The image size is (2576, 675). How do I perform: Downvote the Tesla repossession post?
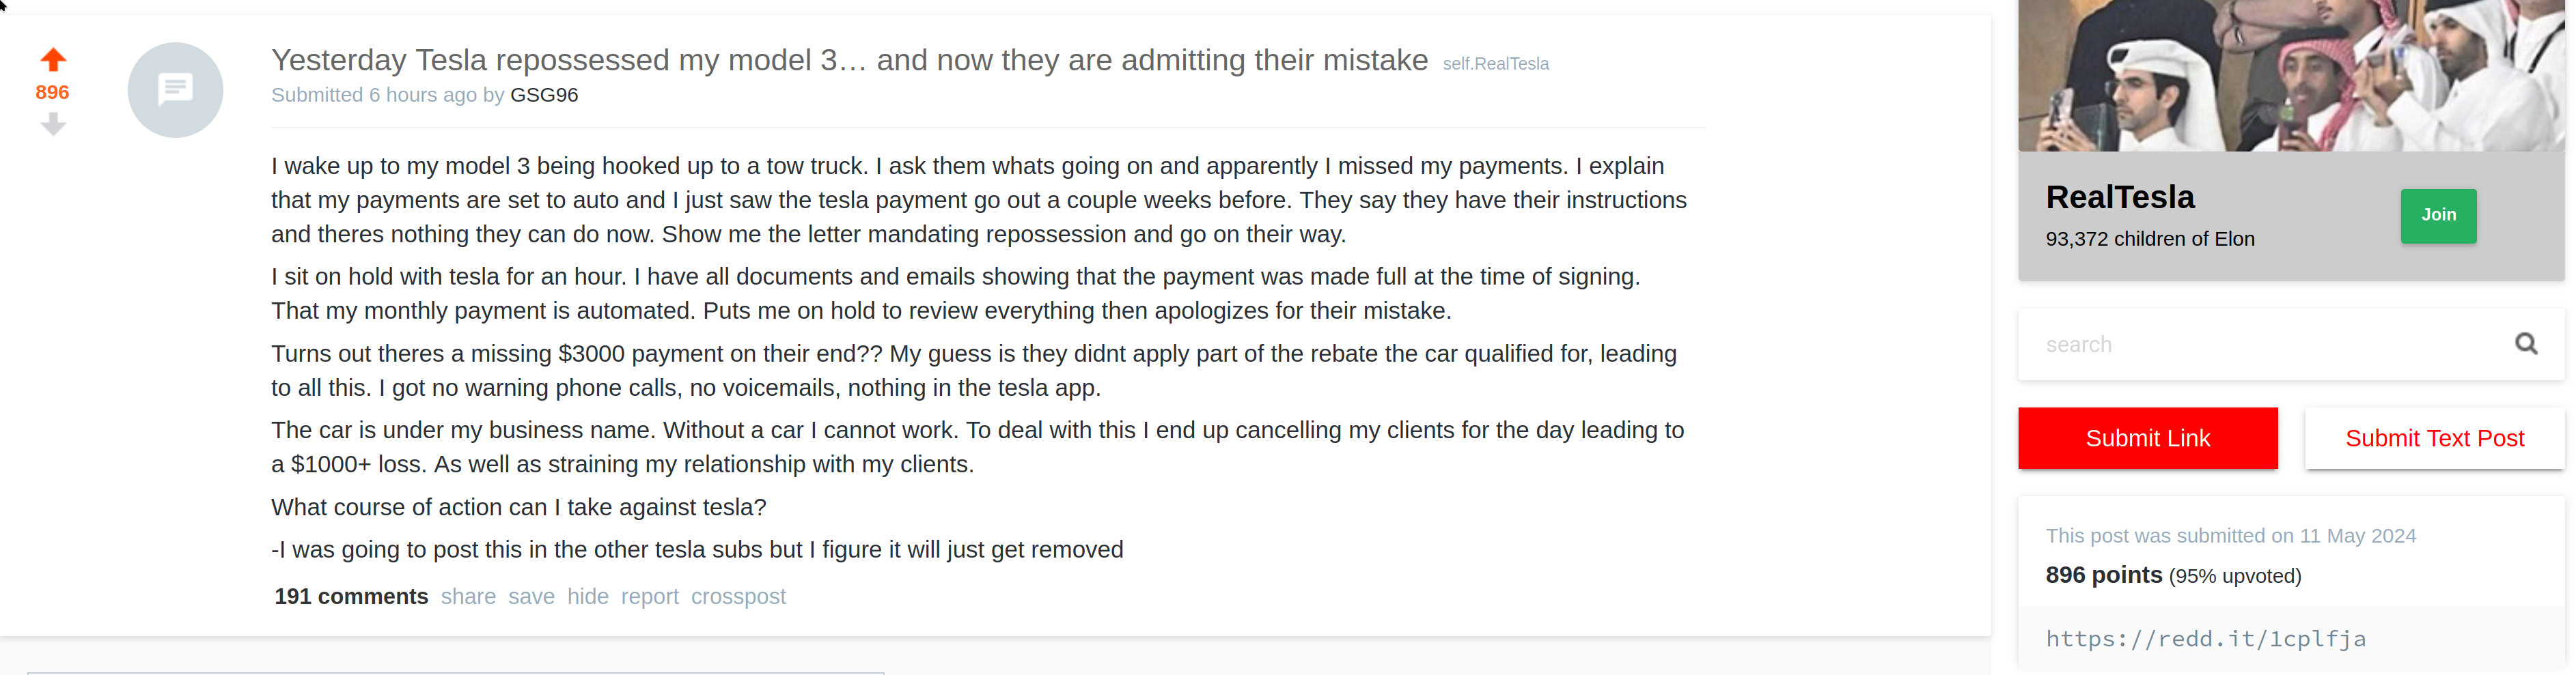[x=53, y=124]
